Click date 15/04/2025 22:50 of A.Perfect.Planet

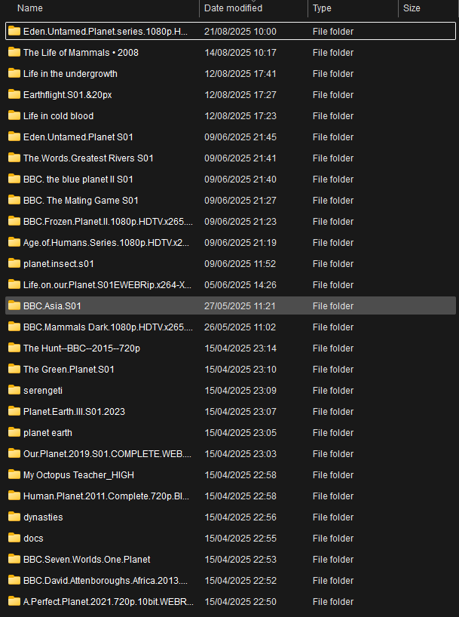[240, 602]
